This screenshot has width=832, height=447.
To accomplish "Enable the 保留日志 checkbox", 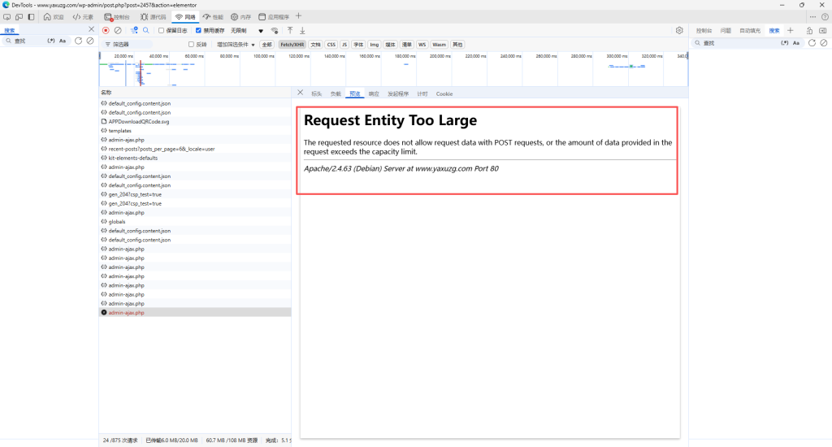I will pyautogui.click(x=161, y=30).
